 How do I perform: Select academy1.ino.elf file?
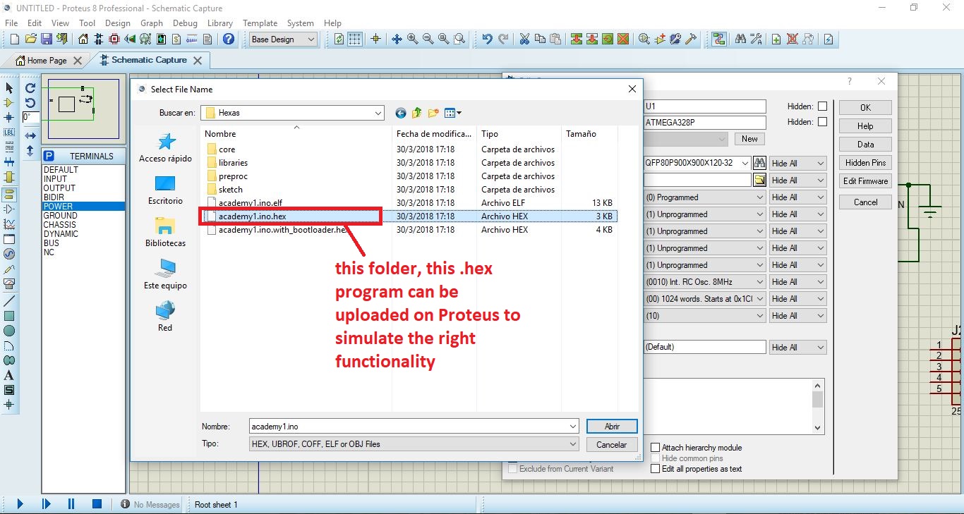point(250,203)
